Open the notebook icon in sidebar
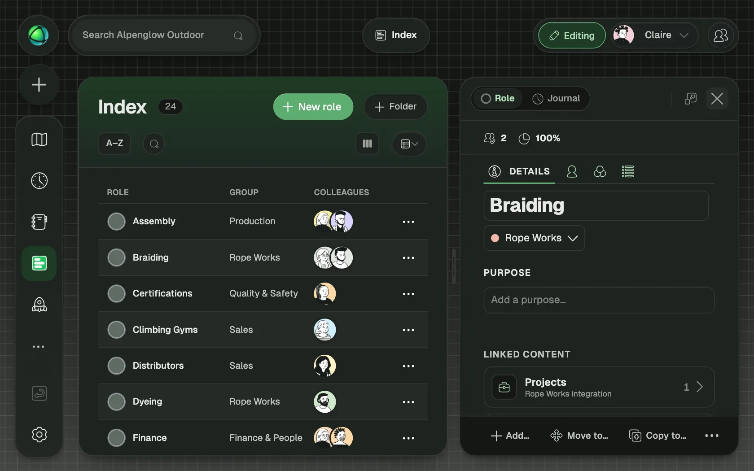The width and height of the screenshot is (754, 471). [39, 222]
